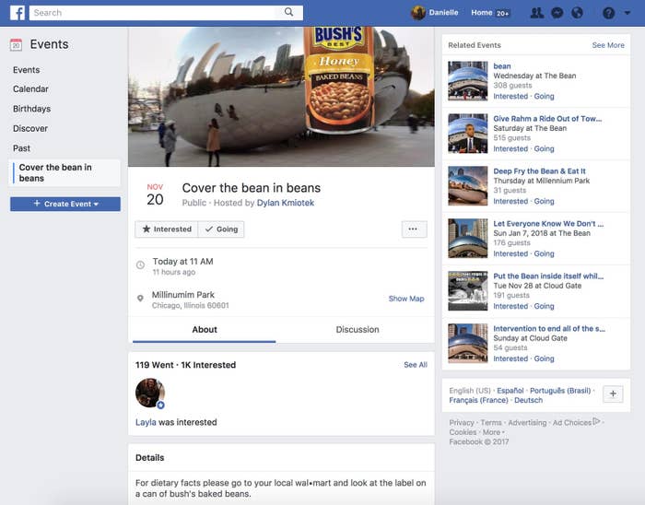The height and width of the screenshot is (505, 645).
Task: Click Danielle's profile picture
Action: (x=418, y=13)
